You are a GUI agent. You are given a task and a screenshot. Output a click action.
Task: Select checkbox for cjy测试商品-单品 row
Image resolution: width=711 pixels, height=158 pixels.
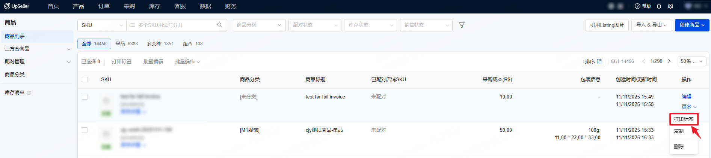[x=85, y=130]
